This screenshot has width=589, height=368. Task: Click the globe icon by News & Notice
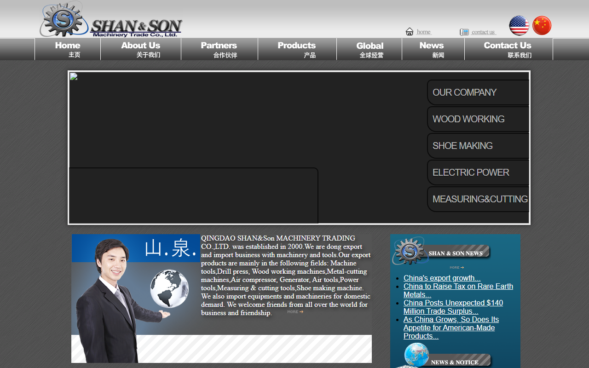coord(416,355)
